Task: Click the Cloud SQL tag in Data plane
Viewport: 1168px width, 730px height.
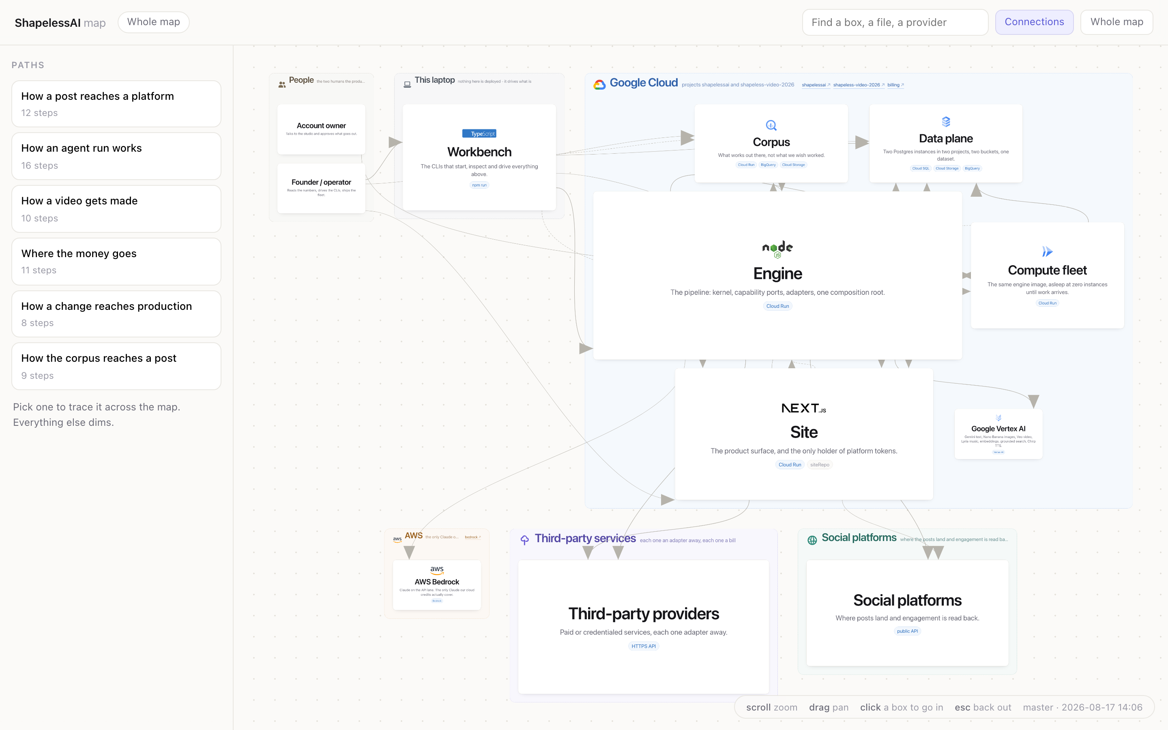Action: 920,168
